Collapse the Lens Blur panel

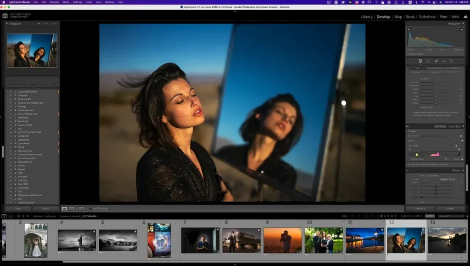tap(463, 126)
